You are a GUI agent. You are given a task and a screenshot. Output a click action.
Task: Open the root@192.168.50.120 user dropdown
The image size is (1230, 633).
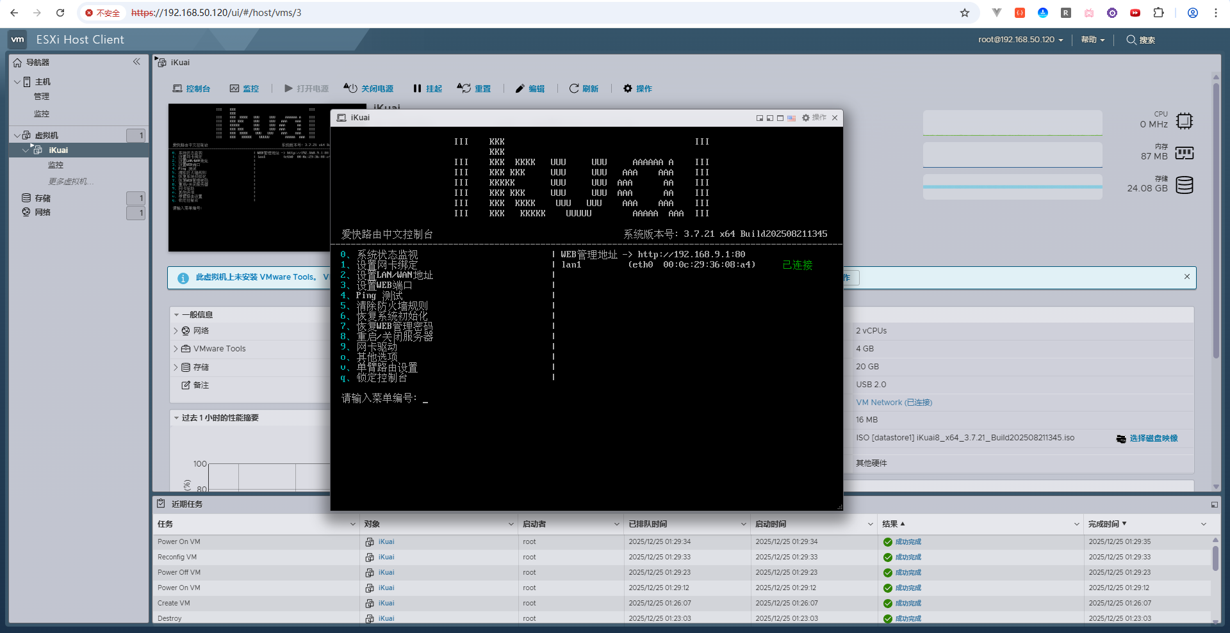point(1020,40)
